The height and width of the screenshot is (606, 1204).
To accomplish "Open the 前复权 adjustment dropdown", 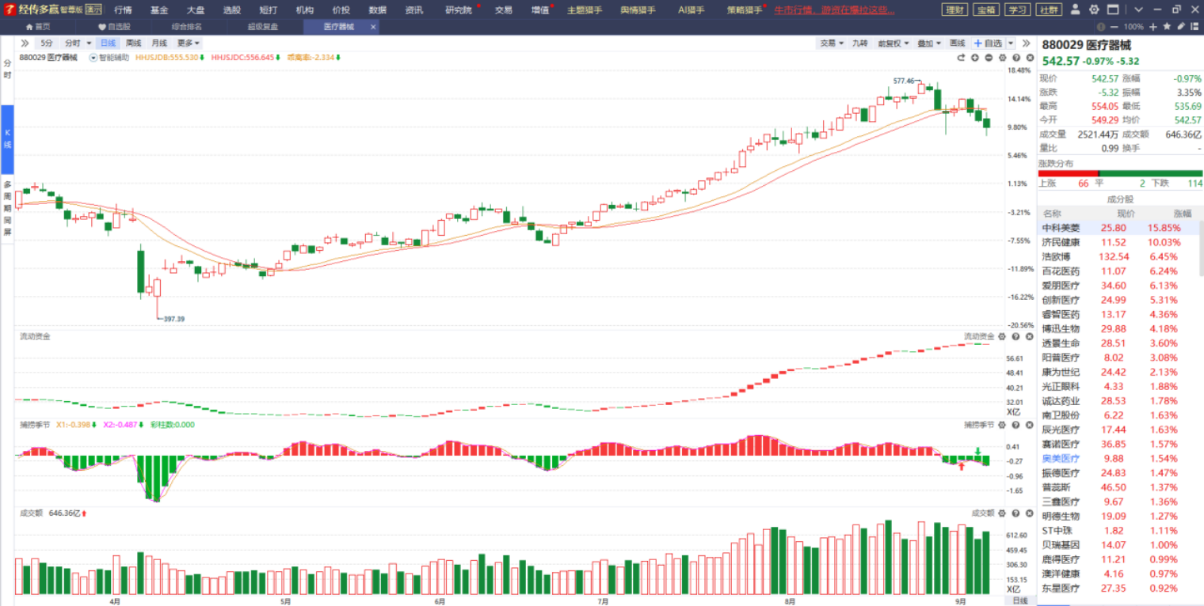I will coord(892,43).
